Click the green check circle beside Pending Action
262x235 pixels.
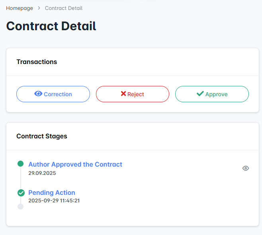(21, 193)
